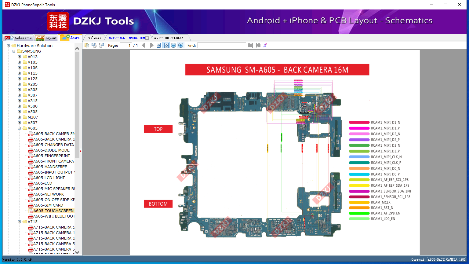Image resolution: width=469 pixels, height=264 pixels.
Task: Collapse the A605 folder
Action: pos(20,128)
